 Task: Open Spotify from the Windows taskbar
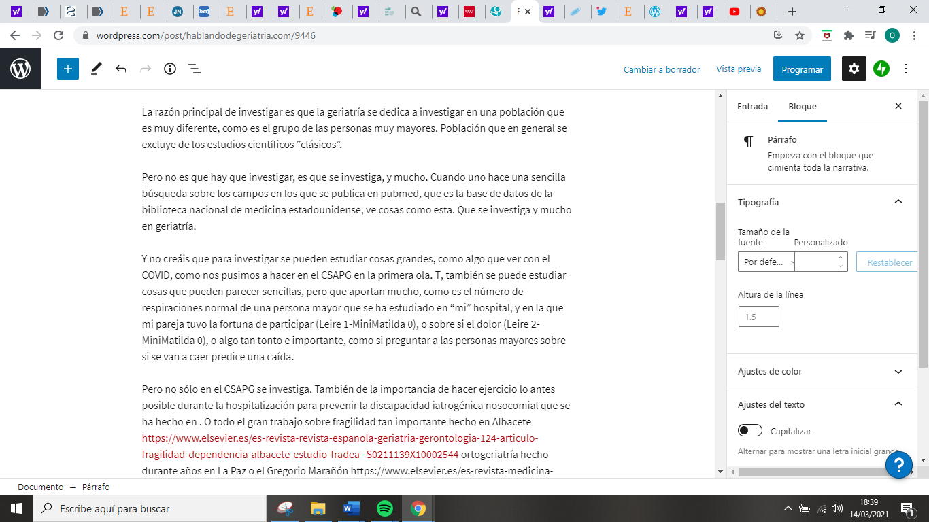[x=385, y=508]
